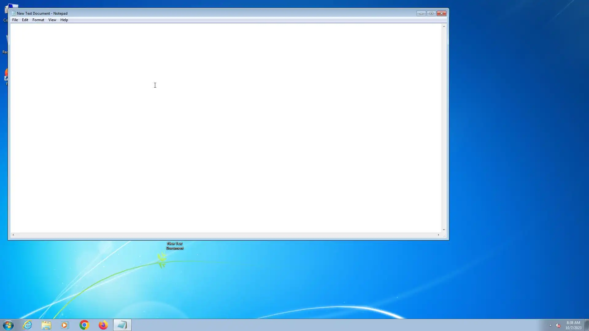Open the Edit menu
This screenshot has height=331, width=589.
coord(25,20)
